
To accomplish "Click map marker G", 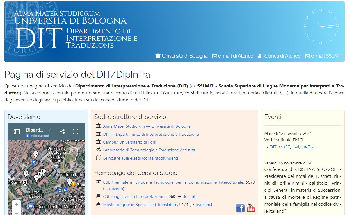I will [x=25, y=183].
